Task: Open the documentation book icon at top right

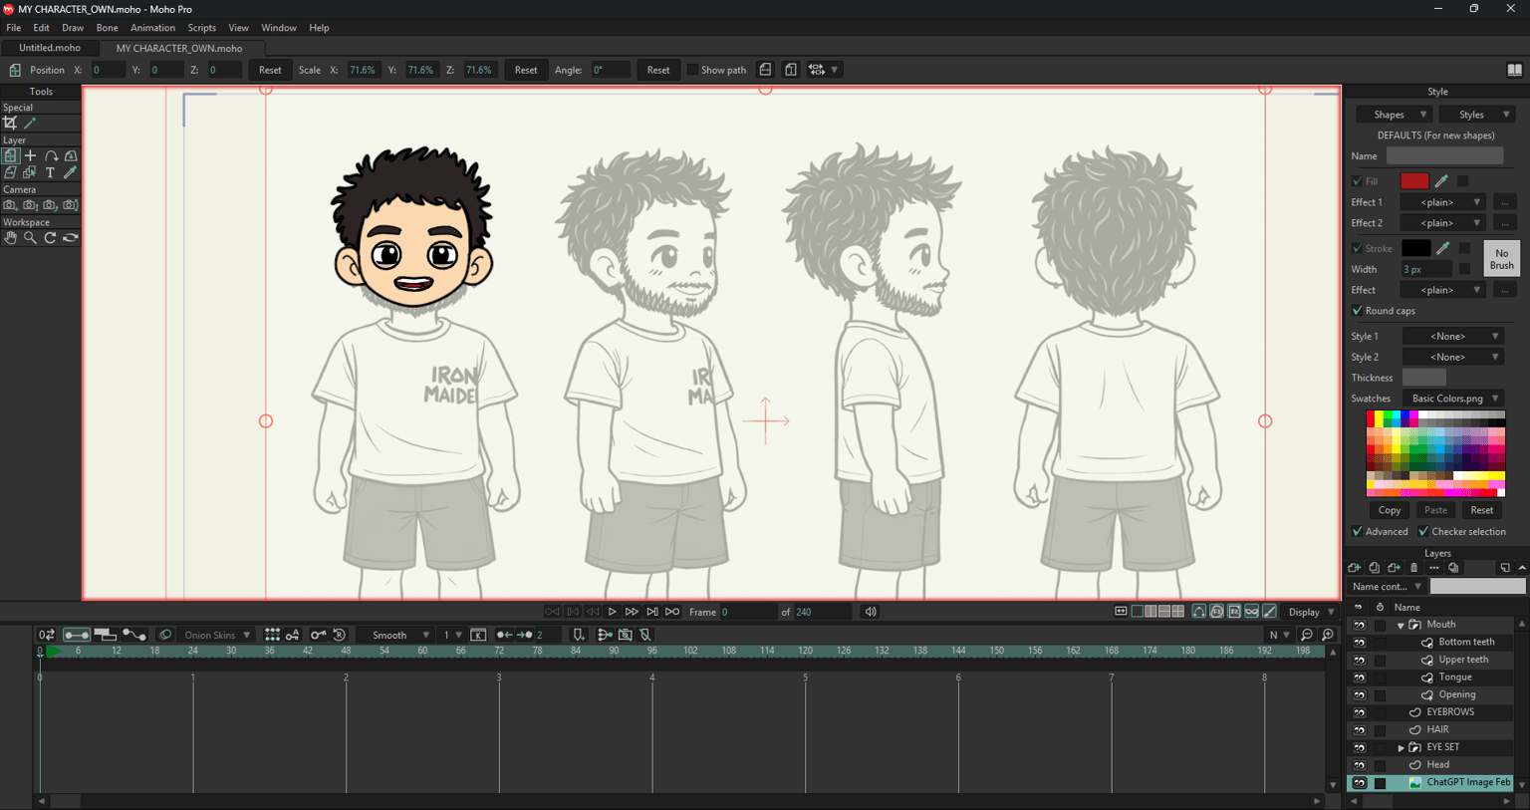Action: [x=1514, y=70]
